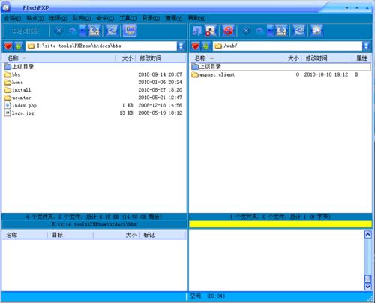
Task: Select the aspnet_client folder
Action: click(213, 74)
